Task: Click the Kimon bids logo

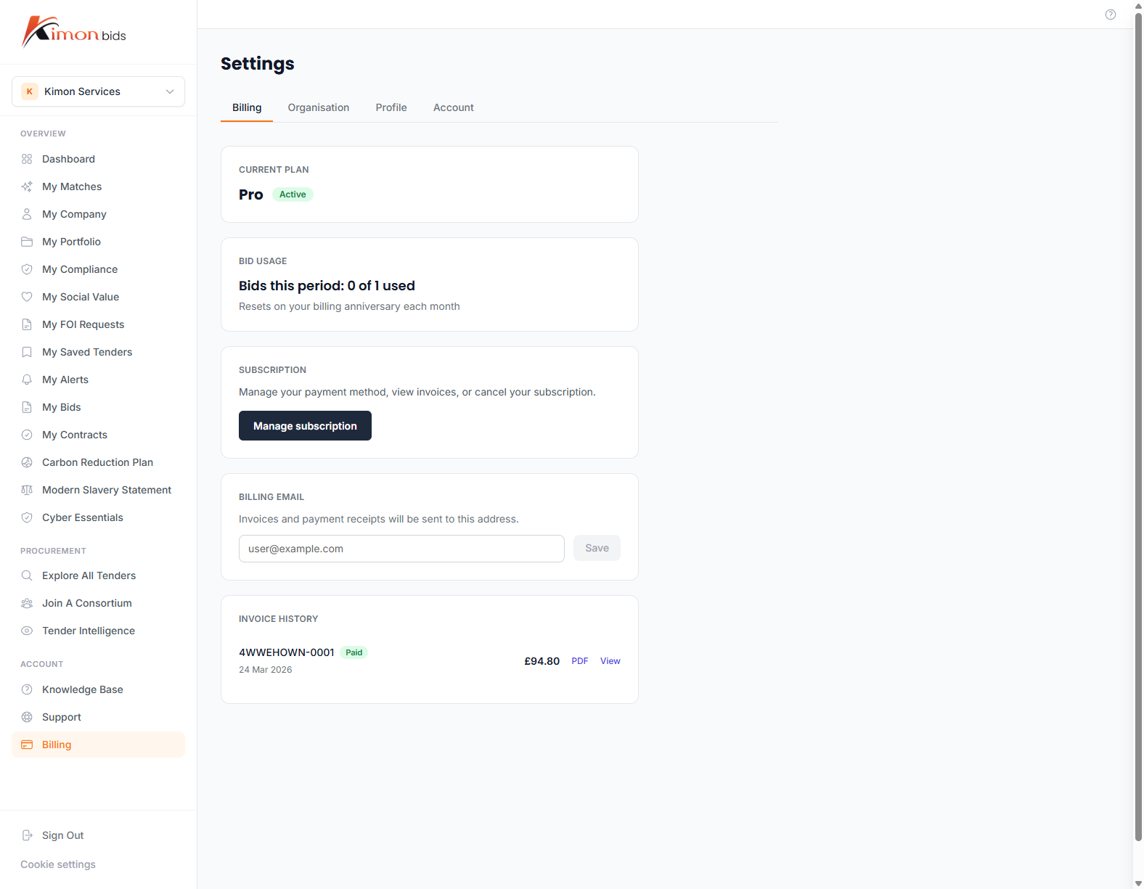Action: 74,32
